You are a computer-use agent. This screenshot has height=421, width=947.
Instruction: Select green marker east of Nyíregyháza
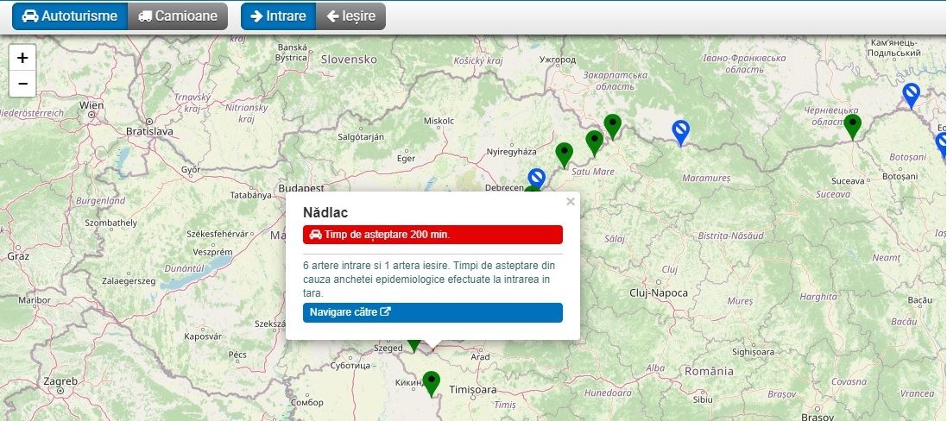pyautogui.click(x=565, y=154)
